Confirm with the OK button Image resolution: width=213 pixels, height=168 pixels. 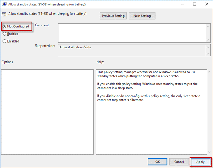coord(158,162)
